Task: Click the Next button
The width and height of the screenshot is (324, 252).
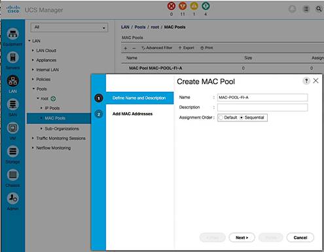Action: 242,238
